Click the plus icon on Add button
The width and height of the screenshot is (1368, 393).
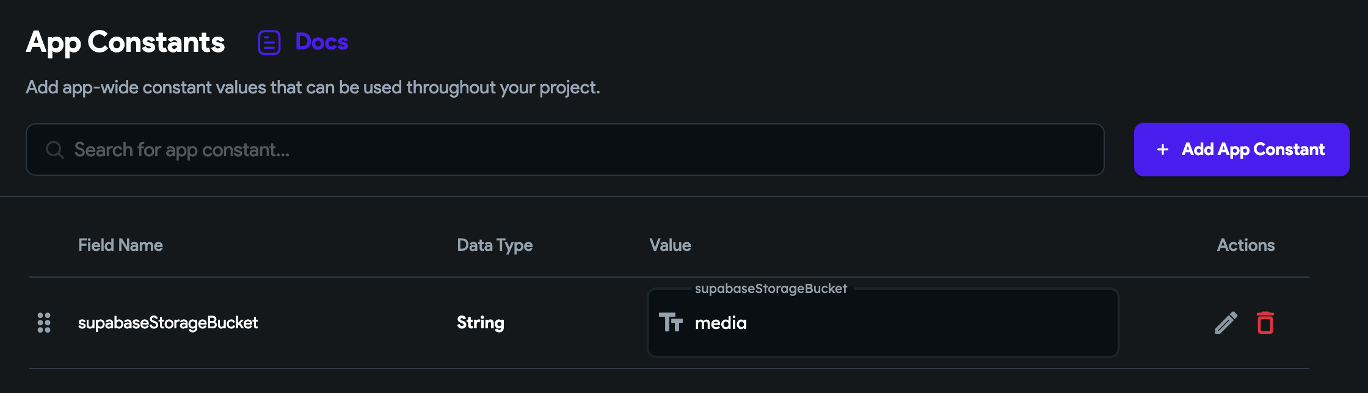[x=1163, y=150]
